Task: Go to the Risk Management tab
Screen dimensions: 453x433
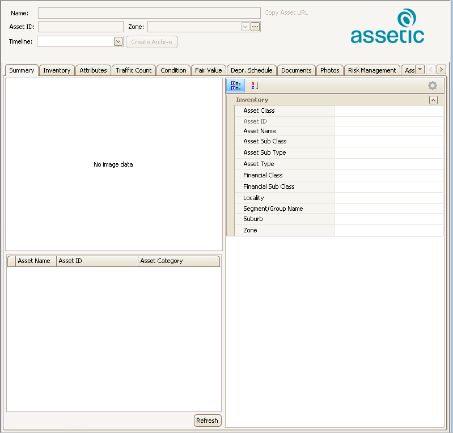Action: [372, 70]
